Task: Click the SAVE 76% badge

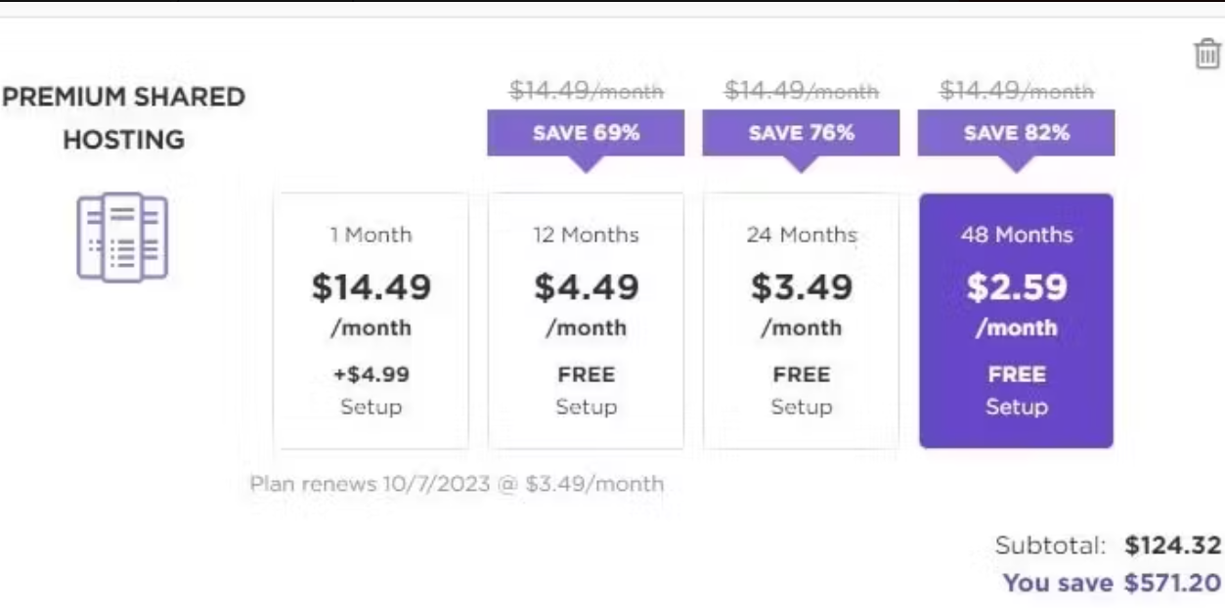Action: point(801,134)
